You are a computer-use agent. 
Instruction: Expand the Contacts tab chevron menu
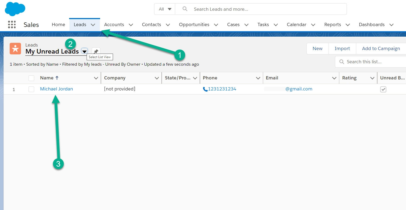(168, 25)
